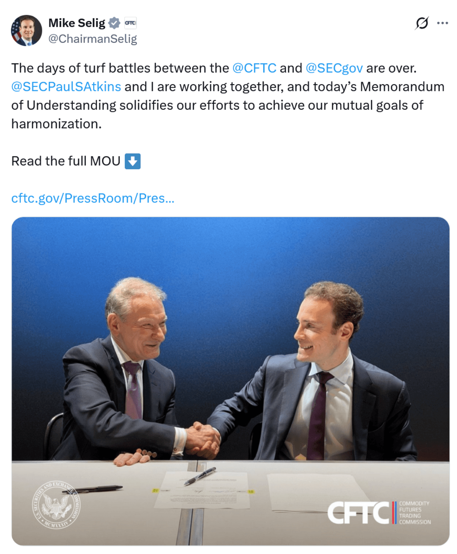Click the pen lying on the document

coord(200,476)
